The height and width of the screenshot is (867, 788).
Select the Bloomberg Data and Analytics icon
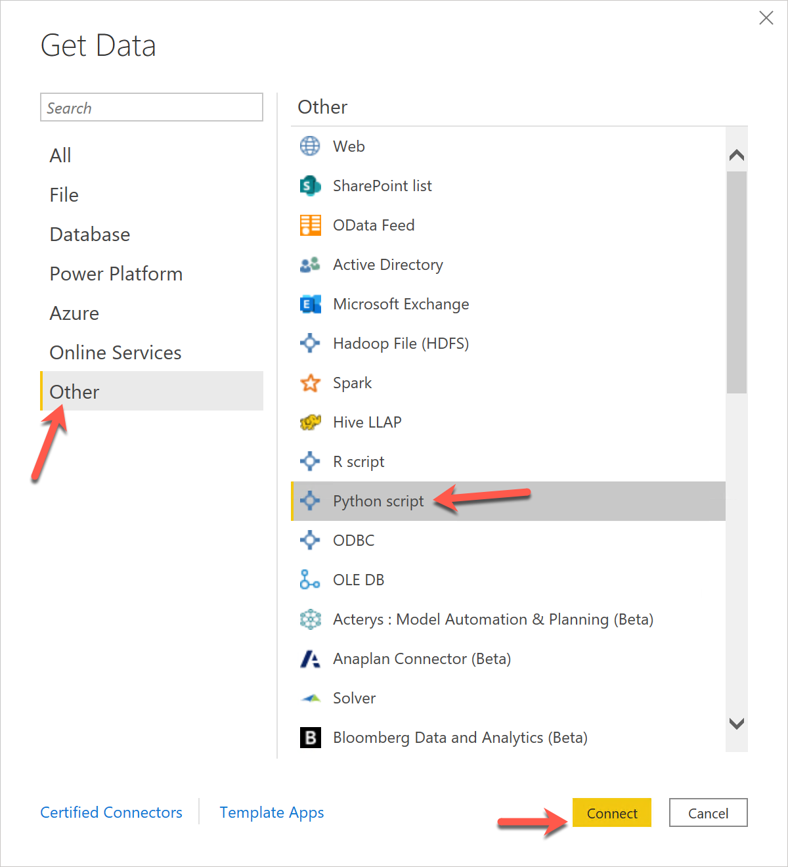coord(310,738)
